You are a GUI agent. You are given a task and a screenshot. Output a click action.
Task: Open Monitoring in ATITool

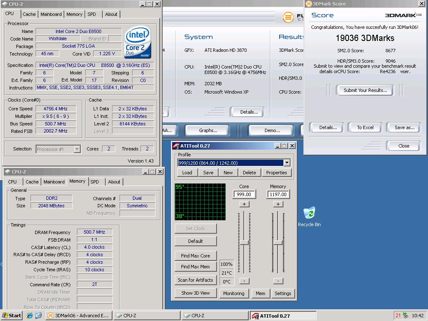click(234, 293)
